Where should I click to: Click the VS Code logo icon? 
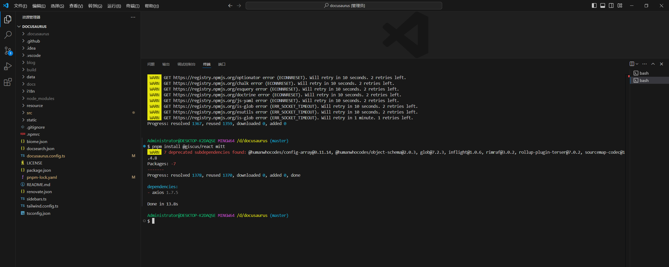point(6,5)
